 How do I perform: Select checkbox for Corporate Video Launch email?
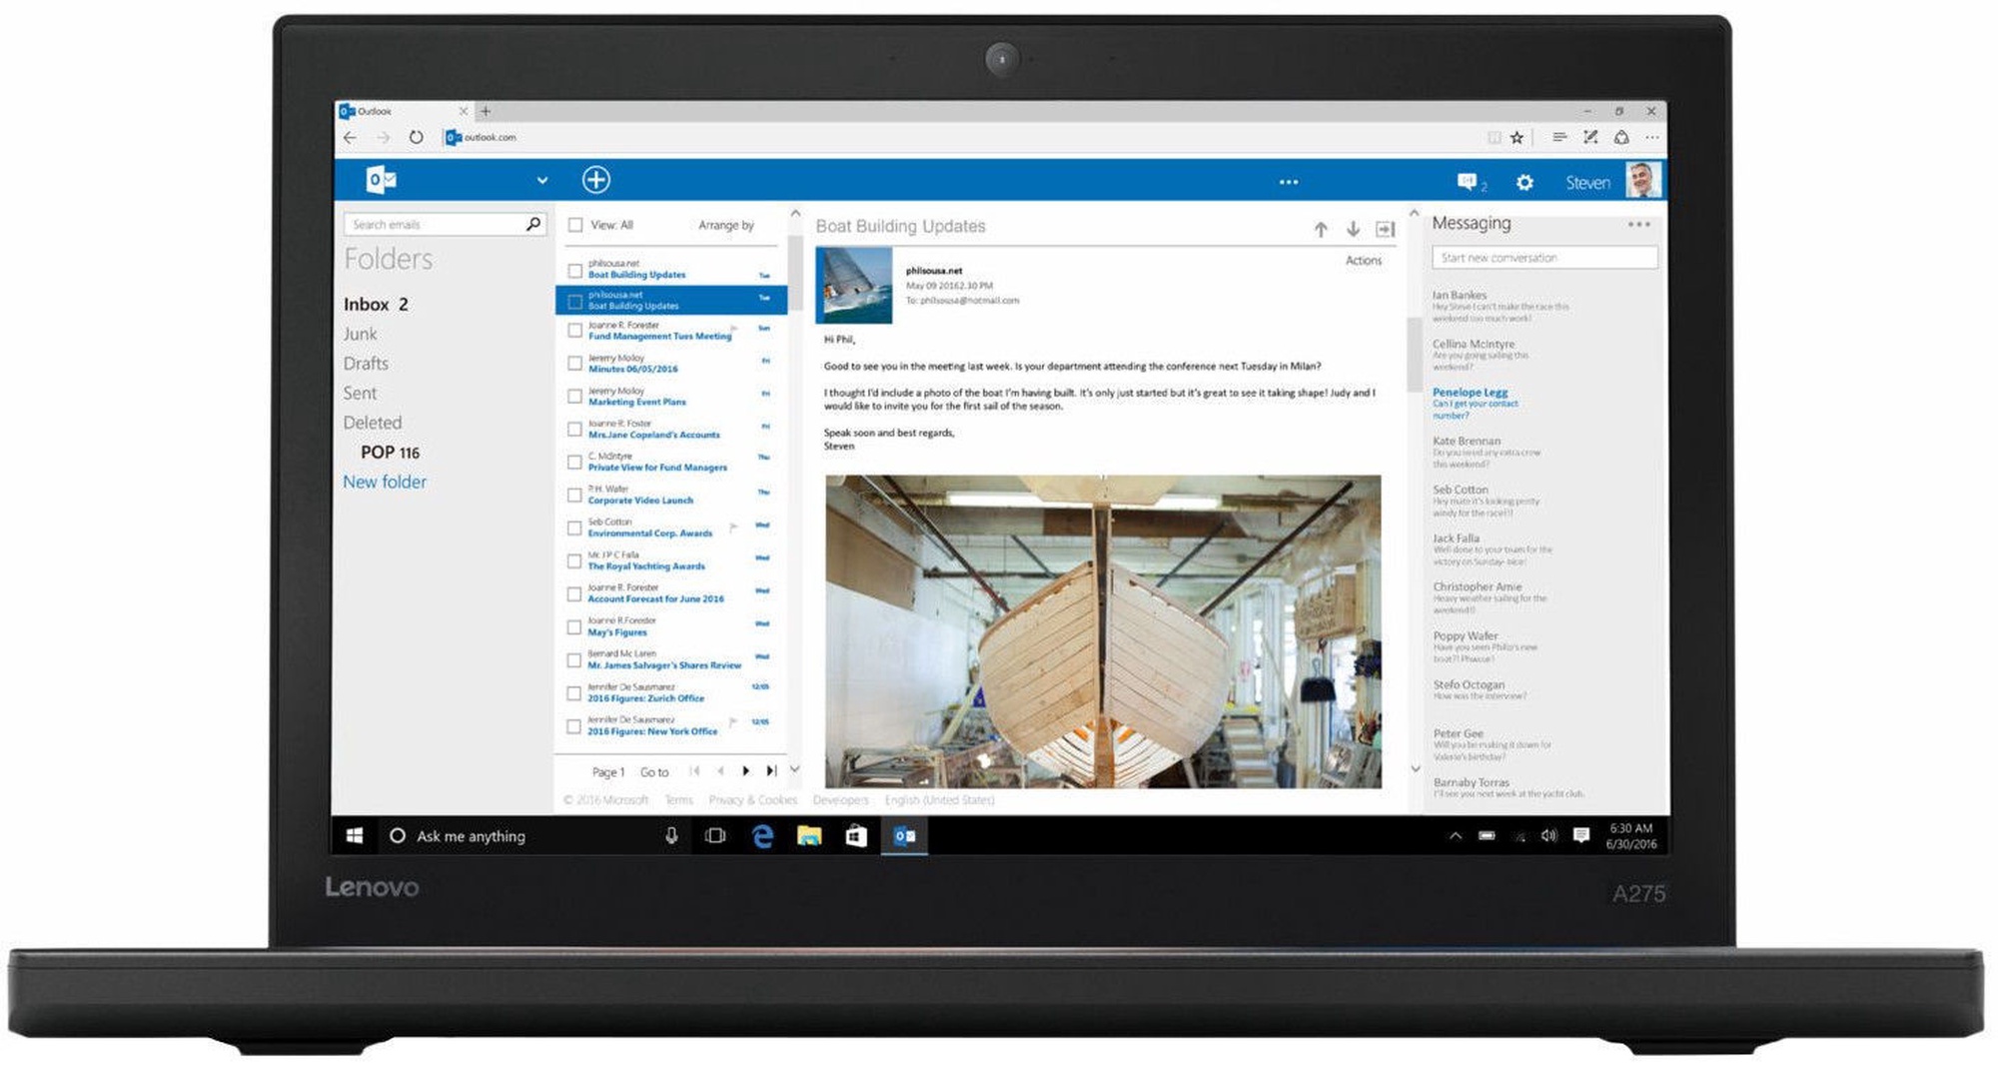[575, 496]
